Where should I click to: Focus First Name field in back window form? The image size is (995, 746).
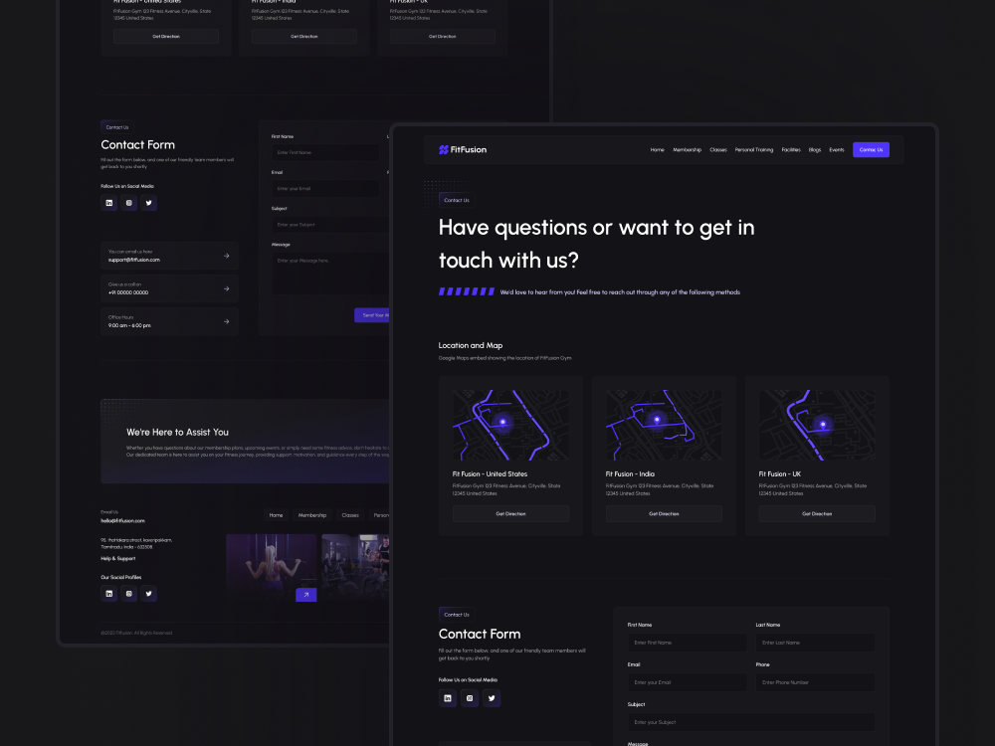(325, 153)
